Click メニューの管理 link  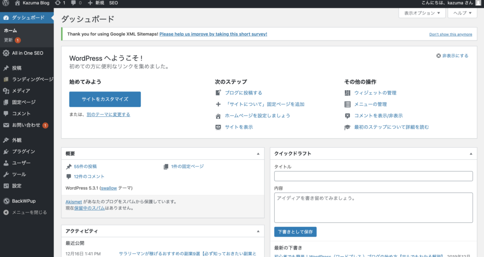371,104
